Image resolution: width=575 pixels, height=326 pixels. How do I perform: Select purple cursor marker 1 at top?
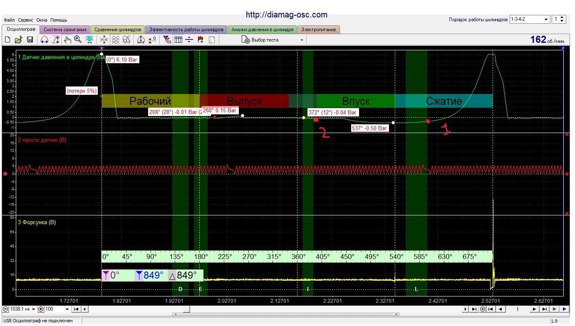point(101,48)
